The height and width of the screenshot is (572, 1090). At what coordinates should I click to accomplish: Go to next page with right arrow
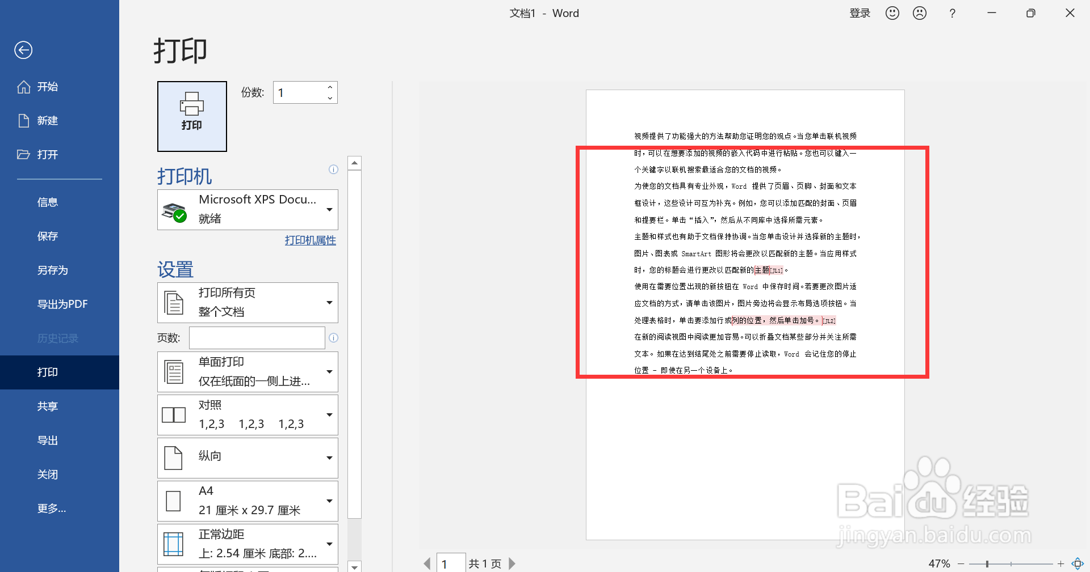point(512,563)
